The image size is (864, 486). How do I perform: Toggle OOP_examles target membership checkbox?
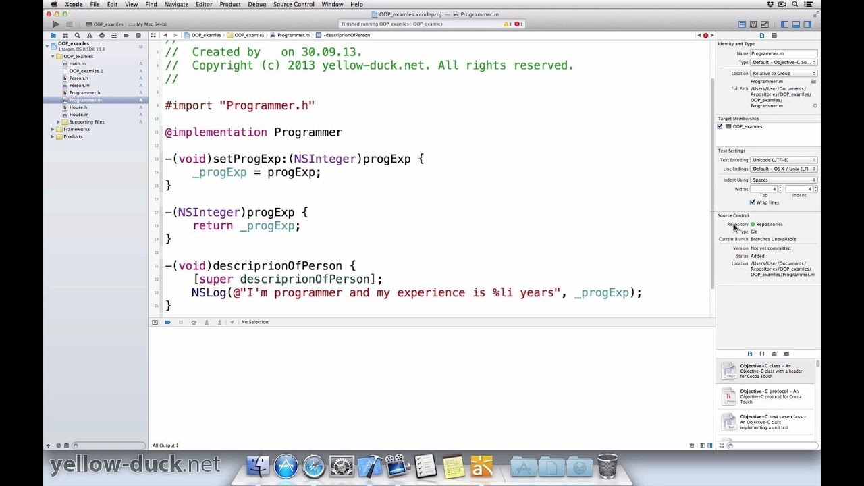click(x=720, y=126)
